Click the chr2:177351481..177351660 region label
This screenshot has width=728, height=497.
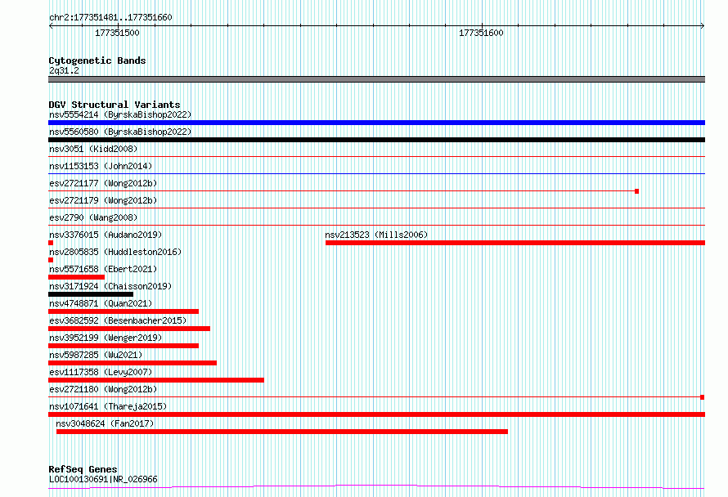[110, 17]
